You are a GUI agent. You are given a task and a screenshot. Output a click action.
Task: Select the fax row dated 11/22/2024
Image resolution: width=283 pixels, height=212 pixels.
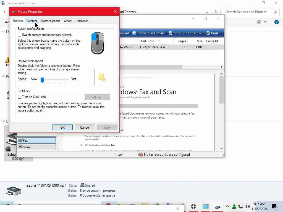(x=172, y=47)
